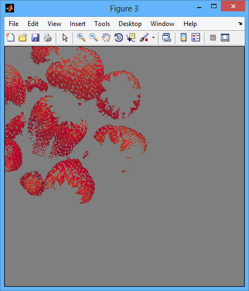Toggle the Rotate 3D tool
The height and width of the screenshot is (291, 249).
[119, 37]
